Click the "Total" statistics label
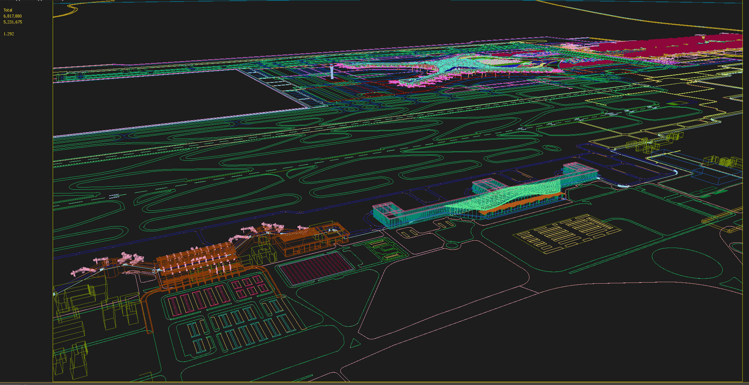This screenshot has height=385, width=749. [8, 10]
